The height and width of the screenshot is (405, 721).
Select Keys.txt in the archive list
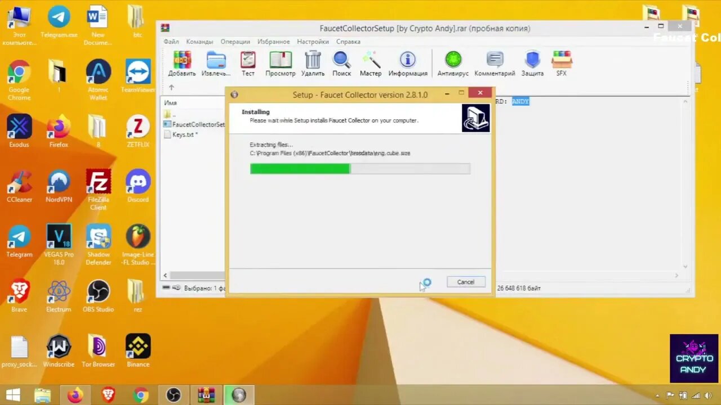click(x=181, y=134)
